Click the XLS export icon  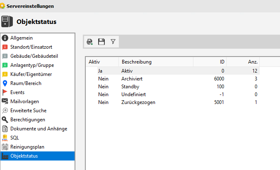[90, 41]
